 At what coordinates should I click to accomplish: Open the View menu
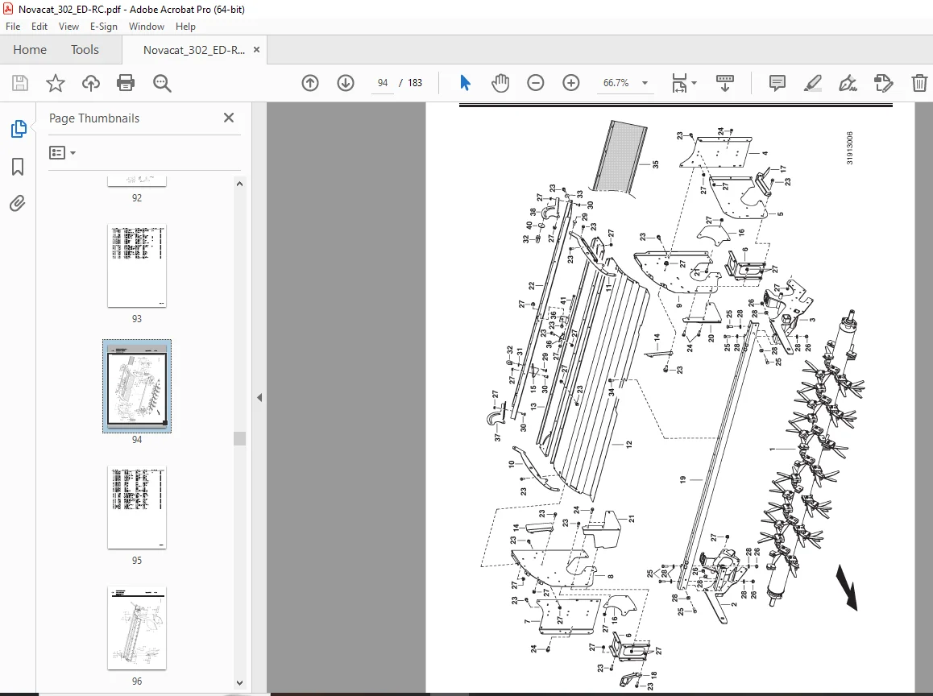point(68,26)
